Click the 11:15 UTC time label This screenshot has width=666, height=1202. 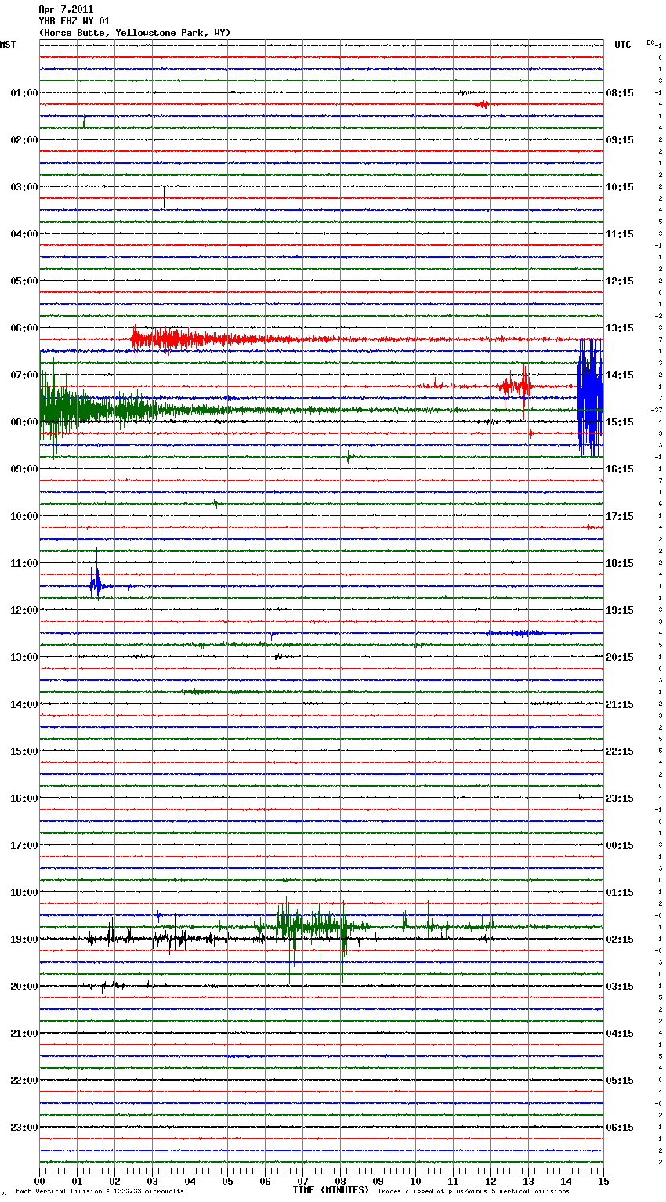[620, 234]
